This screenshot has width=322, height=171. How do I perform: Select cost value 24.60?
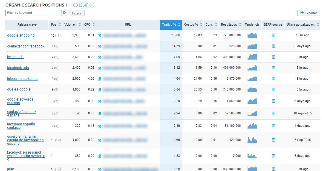198,78
